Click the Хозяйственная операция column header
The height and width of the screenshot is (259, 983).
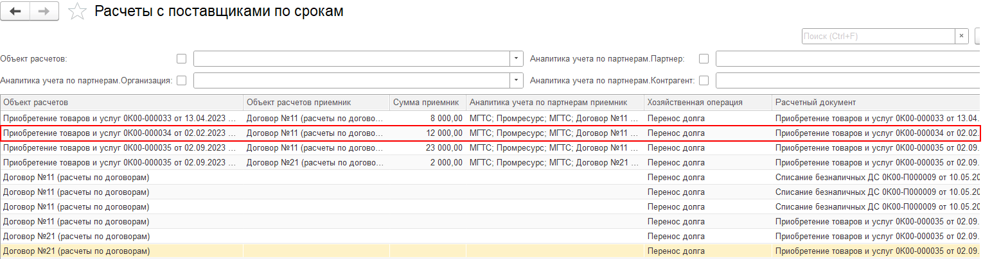707,103
